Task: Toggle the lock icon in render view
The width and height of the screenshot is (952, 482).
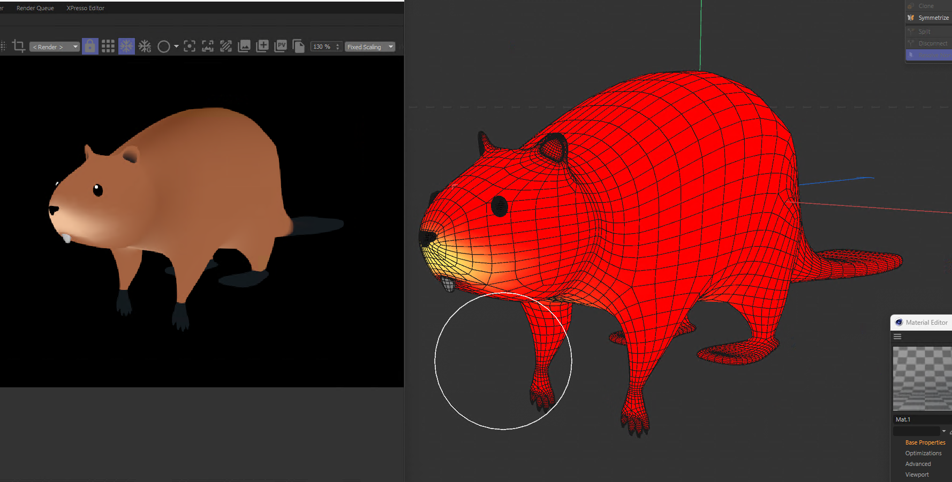Action: point(90,47)
